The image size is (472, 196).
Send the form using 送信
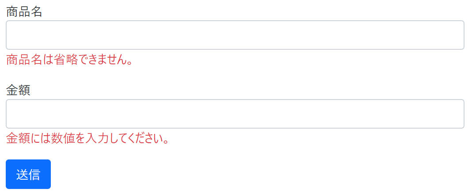pos(28,174)
